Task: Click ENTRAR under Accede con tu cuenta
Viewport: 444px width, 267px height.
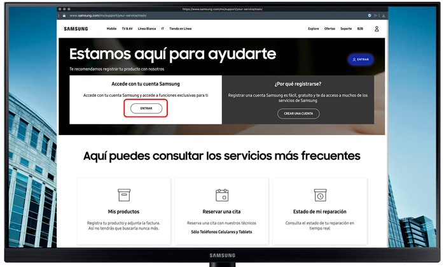Action: click(146, 109)
